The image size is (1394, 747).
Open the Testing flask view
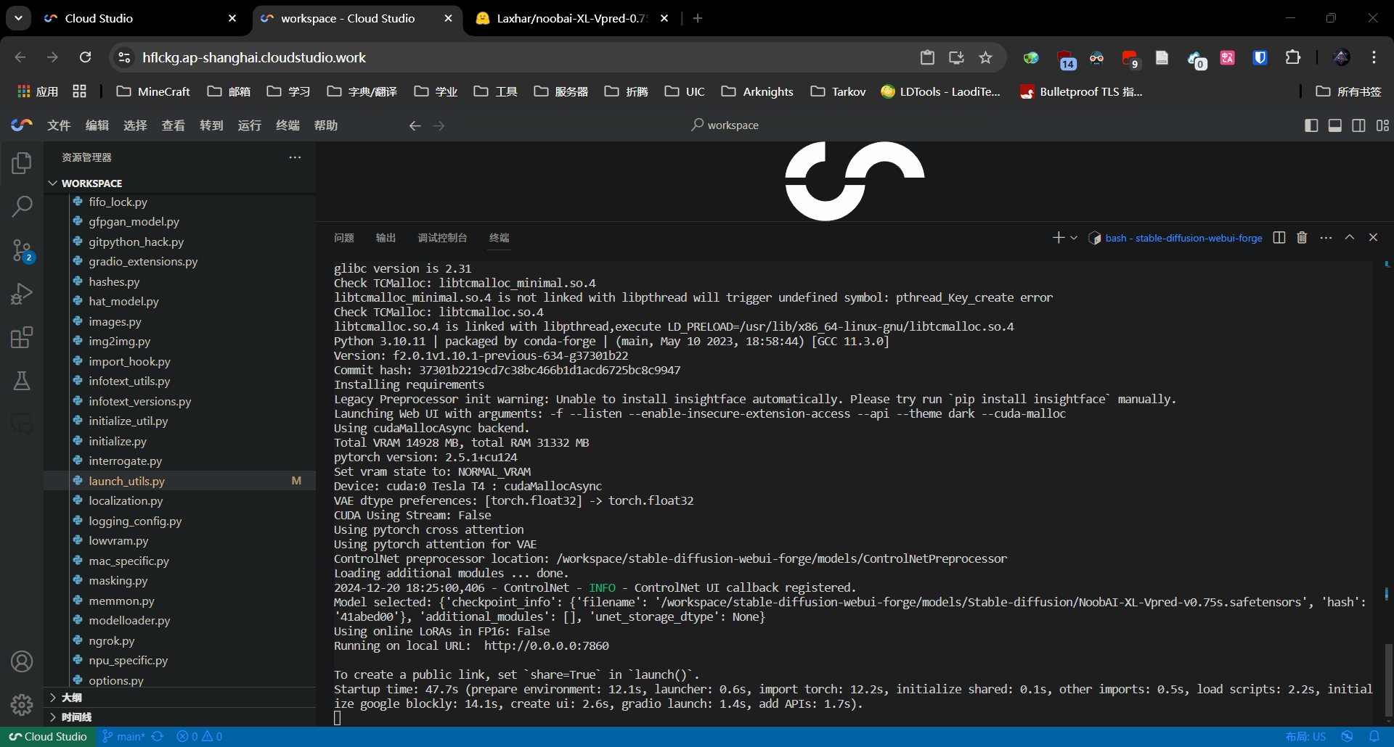point(22,381)
